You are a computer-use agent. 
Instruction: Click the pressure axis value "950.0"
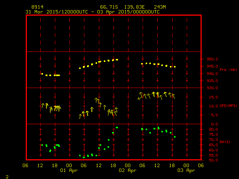click(x=212, y=59)
